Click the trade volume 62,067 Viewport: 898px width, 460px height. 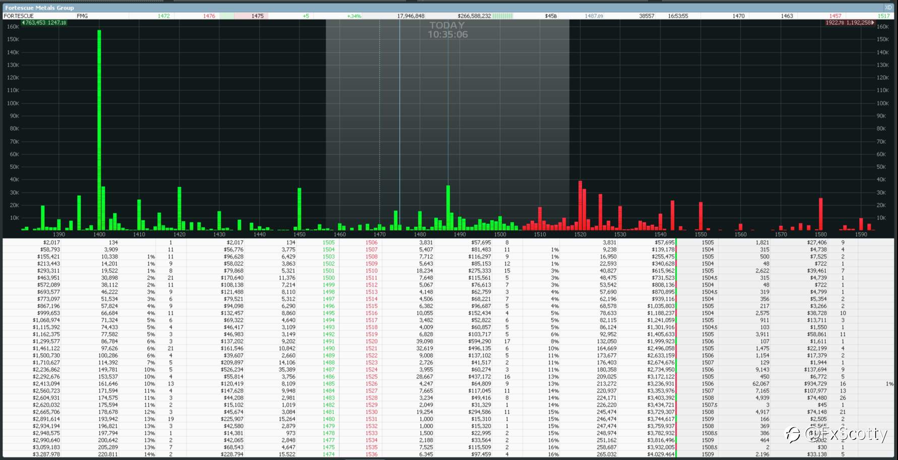tap(760, 384)
